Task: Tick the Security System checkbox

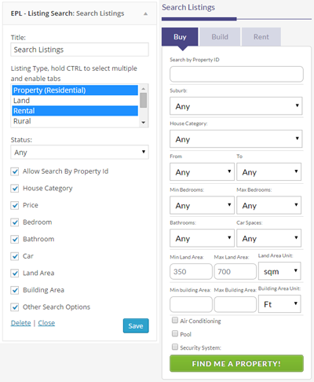Action: click(x=175, y=347)
